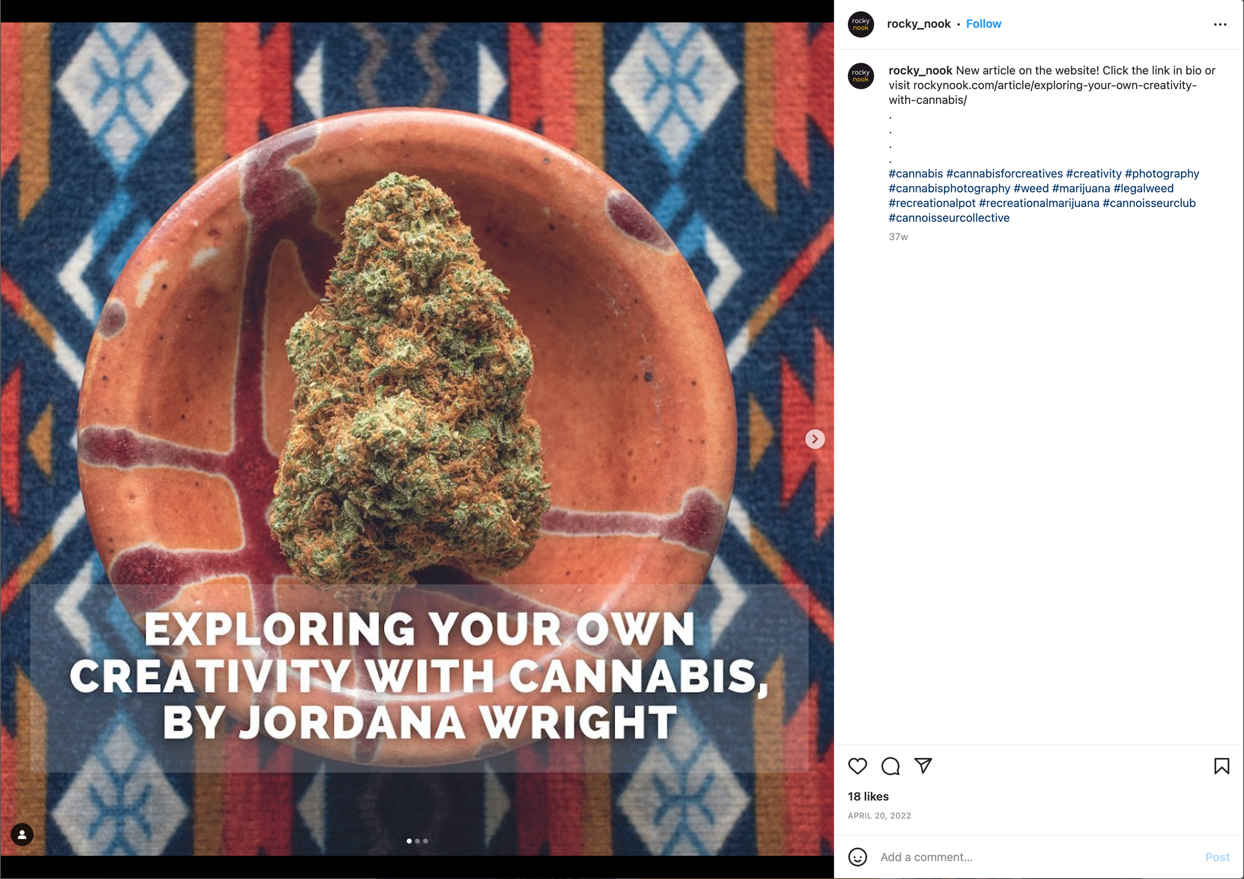Share post with paper plane icon

click(923, 765)
